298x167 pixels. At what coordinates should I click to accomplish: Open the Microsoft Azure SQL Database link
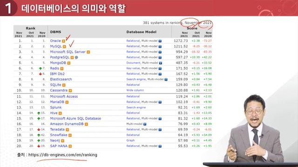75,118
